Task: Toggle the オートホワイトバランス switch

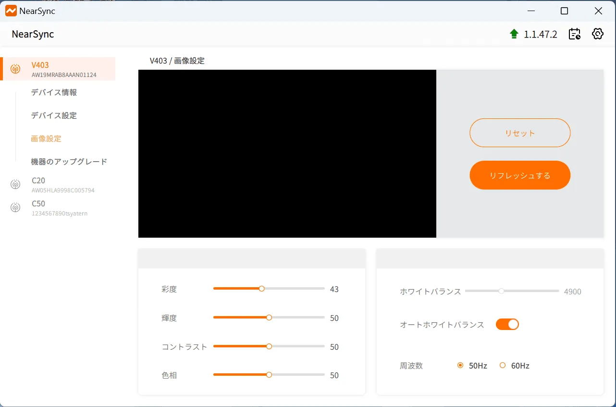Action: 507,324
